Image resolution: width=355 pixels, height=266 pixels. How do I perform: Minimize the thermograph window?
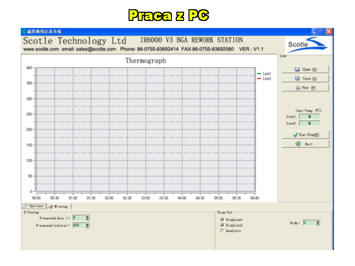(315, 32)
